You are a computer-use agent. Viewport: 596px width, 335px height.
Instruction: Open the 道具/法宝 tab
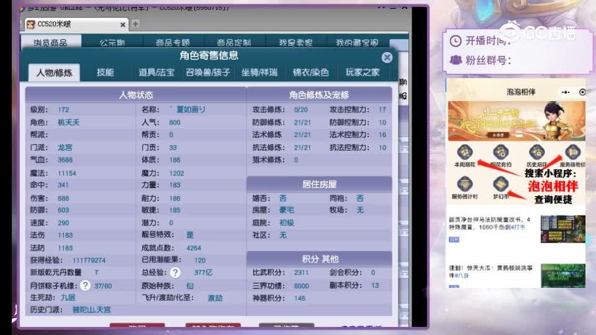(x=156, y=72)
